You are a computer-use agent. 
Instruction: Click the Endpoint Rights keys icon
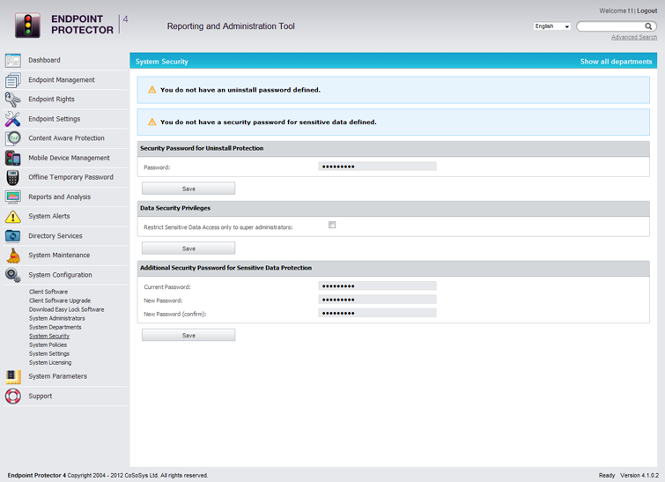pos(12,100)
